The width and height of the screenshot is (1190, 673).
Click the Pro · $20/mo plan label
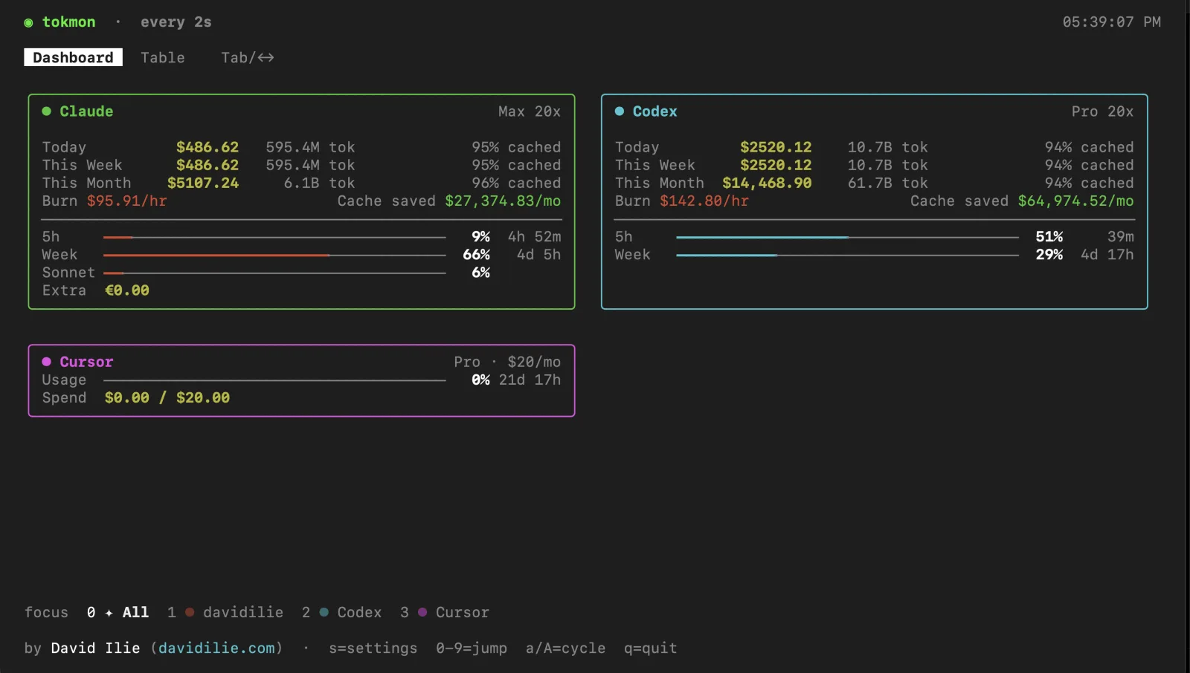(x=507, y=362)
